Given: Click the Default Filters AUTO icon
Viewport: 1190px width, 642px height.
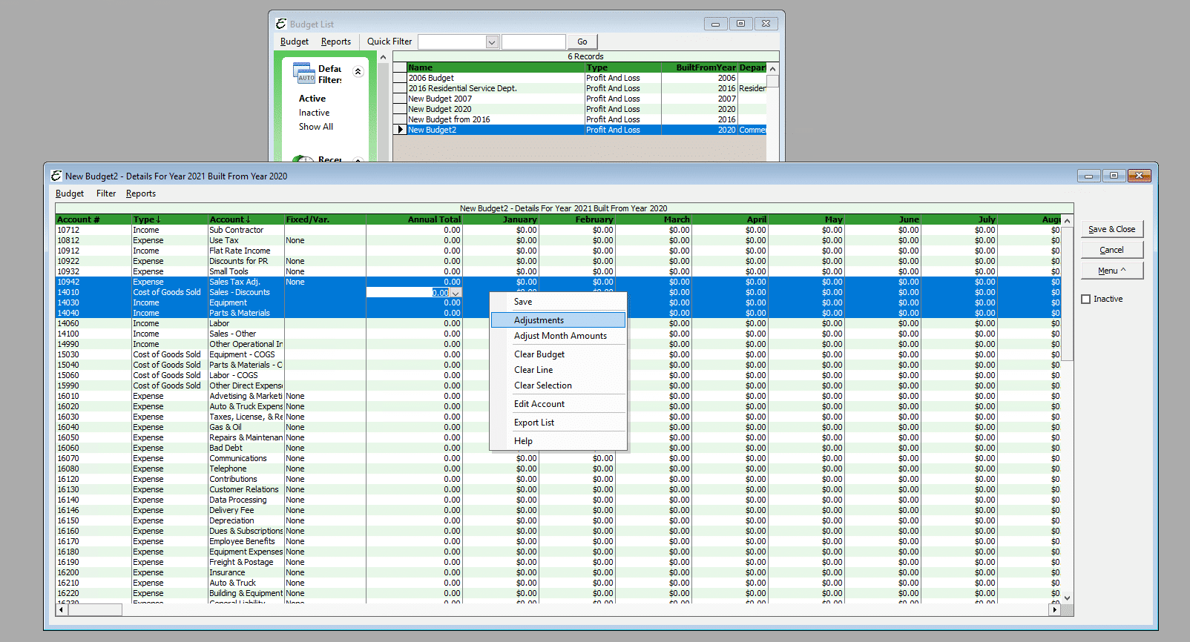Looking at the screenshot, I should coord(304,73).
